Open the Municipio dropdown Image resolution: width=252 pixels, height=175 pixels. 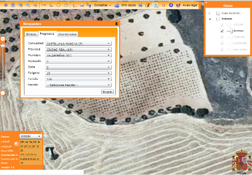[78, 56]
